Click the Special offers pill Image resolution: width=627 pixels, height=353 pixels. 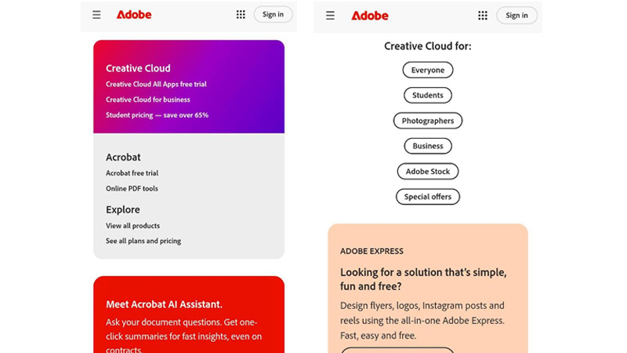click(428, 197)
